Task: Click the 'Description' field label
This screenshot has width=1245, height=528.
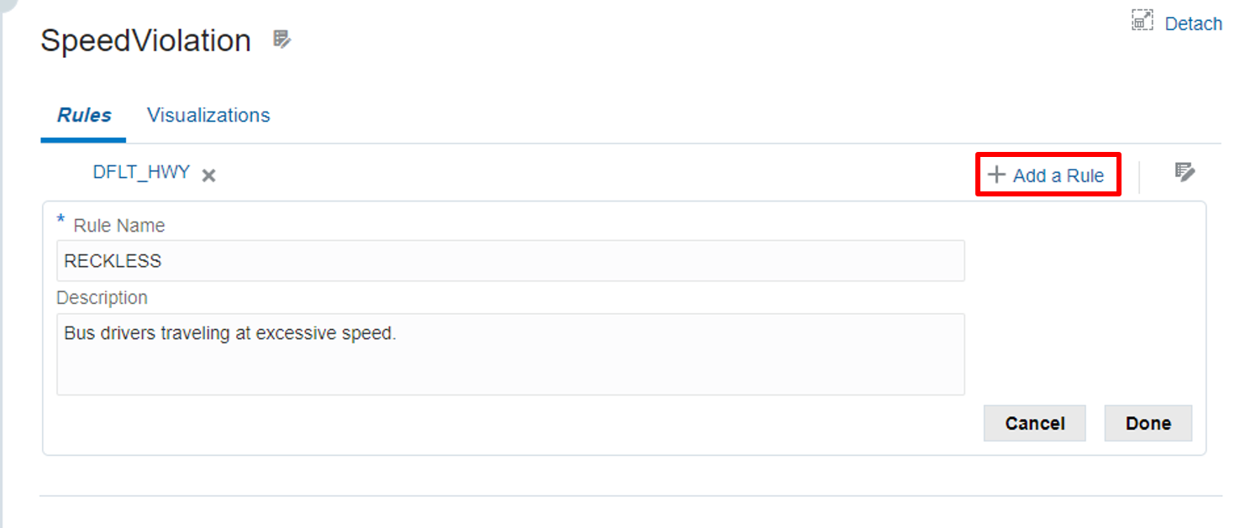Action: tap(102, 298)
